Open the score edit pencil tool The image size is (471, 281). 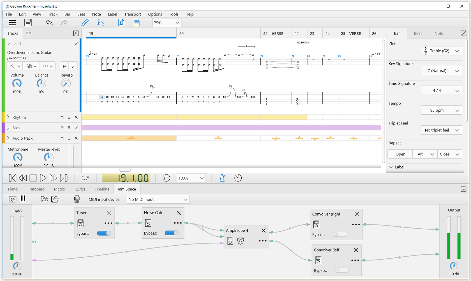pos(85,23)
